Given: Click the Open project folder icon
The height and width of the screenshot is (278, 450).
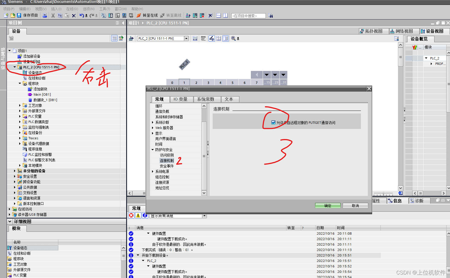Looking at the screenshot, I should point(13,16).
